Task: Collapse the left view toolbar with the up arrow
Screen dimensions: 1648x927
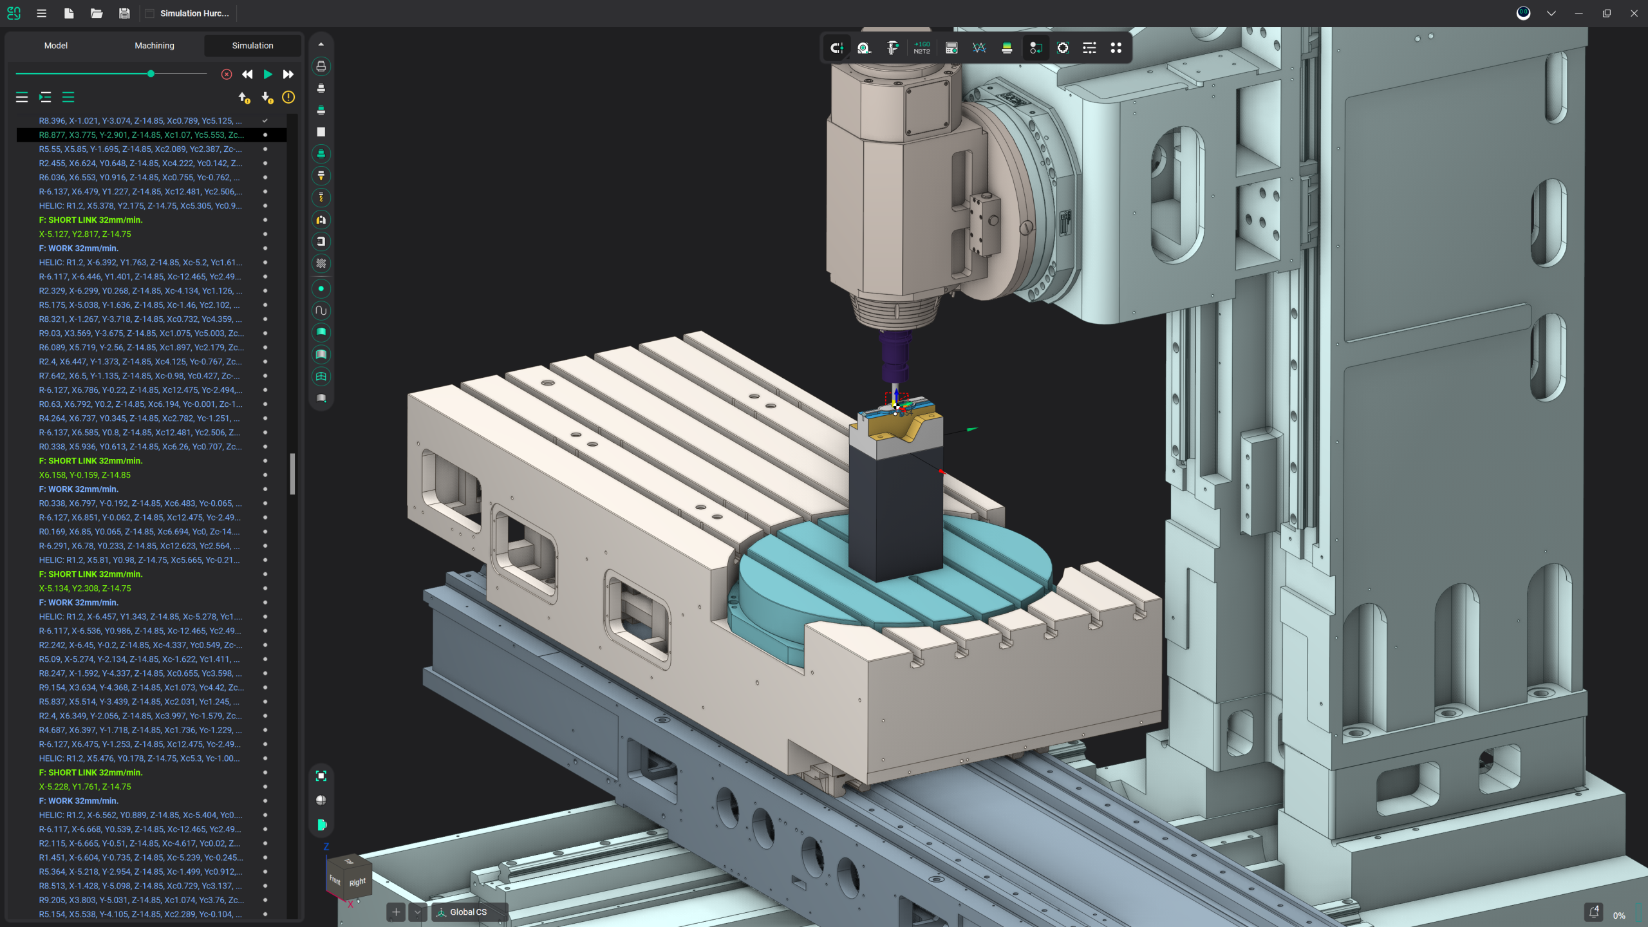Action: pyautogui.click(x=321, y=44)
